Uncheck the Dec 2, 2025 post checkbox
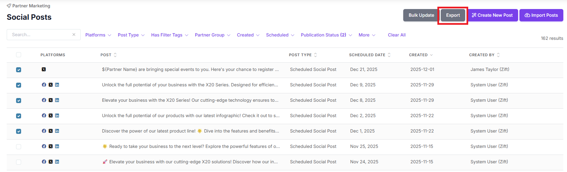Viewport: 567px width, 172px height. (18, 116)
